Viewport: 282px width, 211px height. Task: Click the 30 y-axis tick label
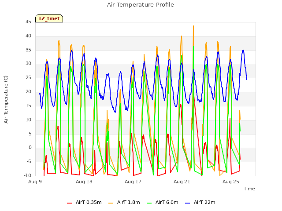[28, 63]
